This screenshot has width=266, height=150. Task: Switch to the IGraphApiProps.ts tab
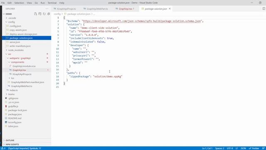point(65,9)
